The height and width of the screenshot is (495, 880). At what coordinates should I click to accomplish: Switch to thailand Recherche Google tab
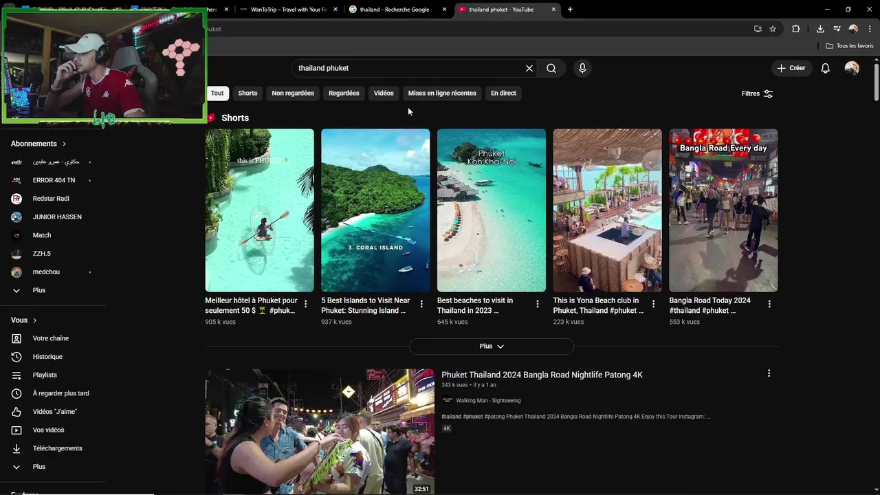(394, 10)
